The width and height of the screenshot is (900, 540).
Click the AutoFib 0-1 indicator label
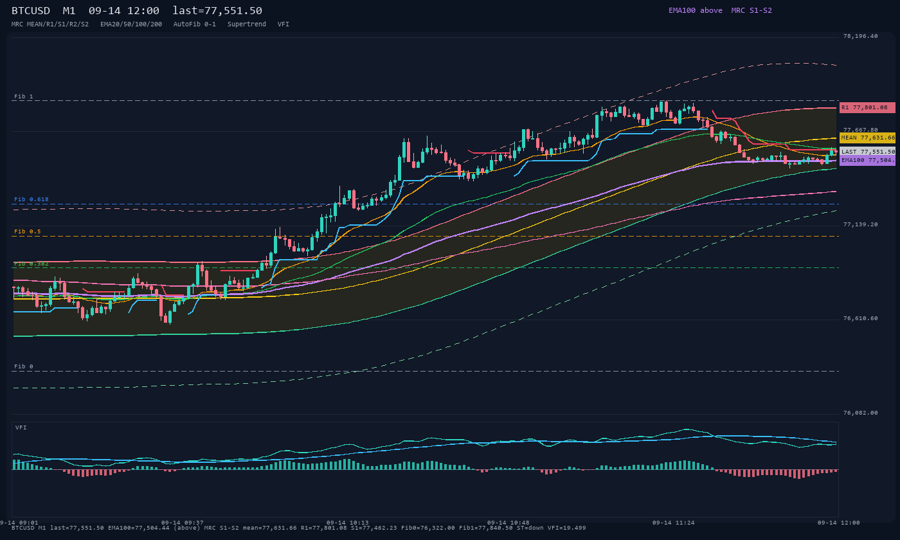[195, 24]
